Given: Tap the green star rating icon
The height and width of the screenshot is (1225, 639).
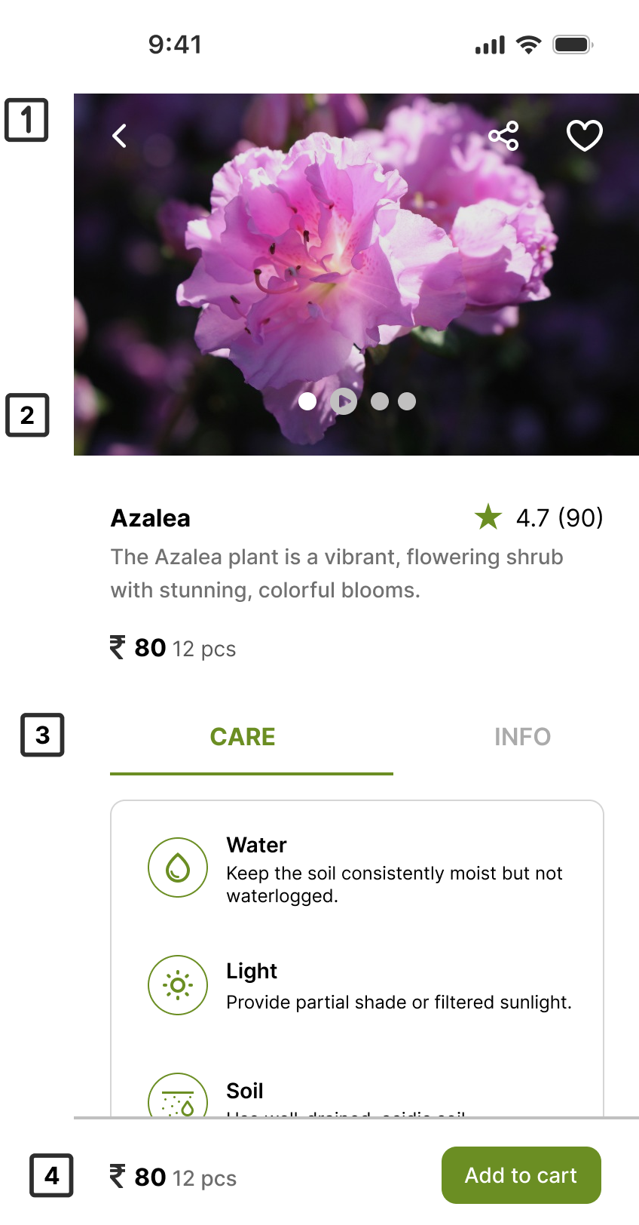Looking at the screenshot, I should [x=488, y=517].
